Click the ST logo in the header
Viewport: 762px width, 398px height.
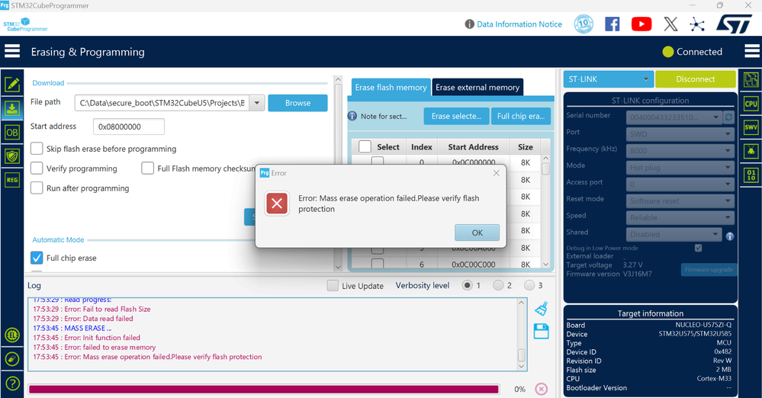[x=734, y=24]
